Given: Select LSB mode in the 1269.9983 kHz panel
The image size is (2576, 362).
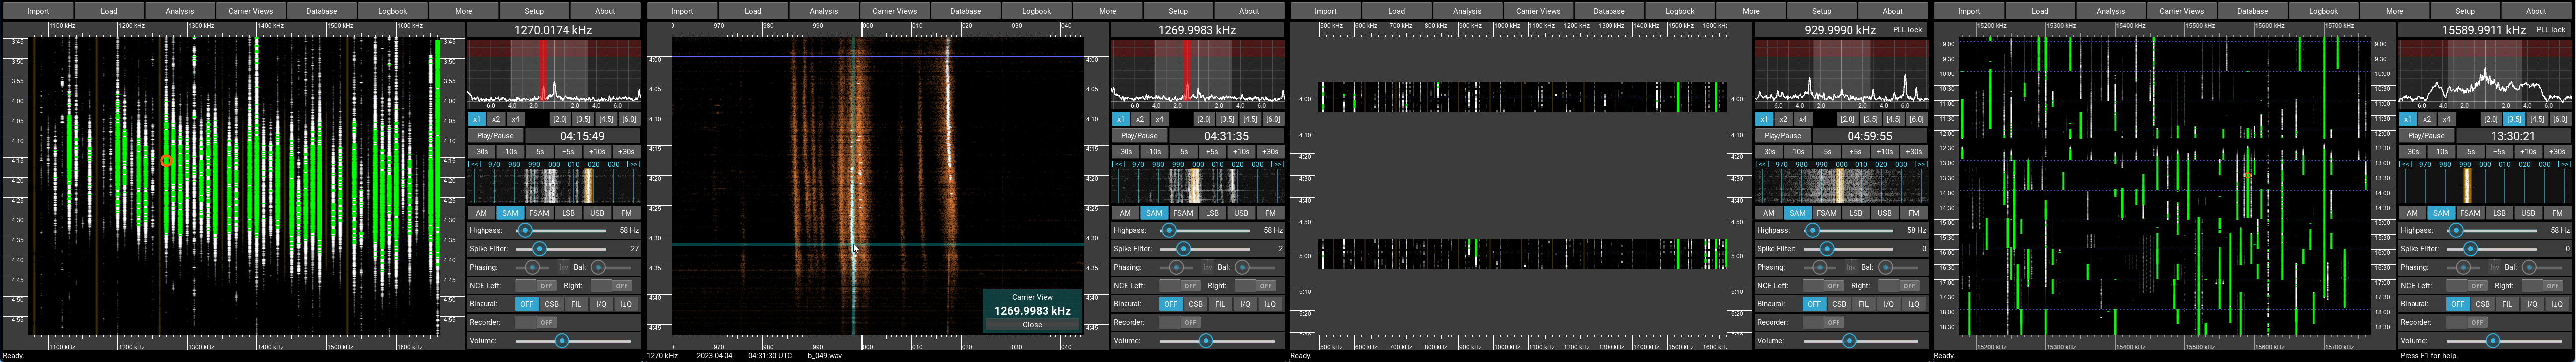Looking at the screenshot, I should point(1212,213).
